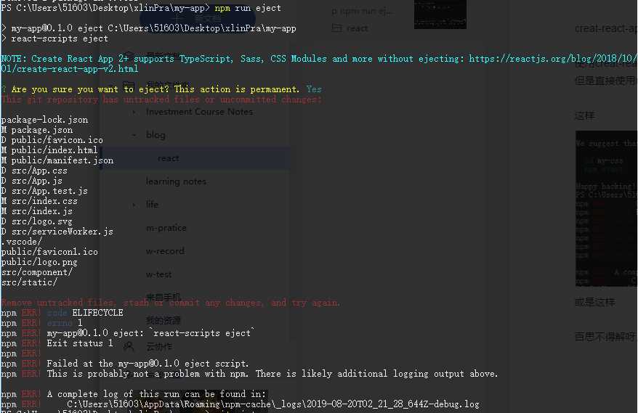Click the 'Exit status 1' line
The width and height of the screenshot is (638, 413).
click(x=80, y=343)
